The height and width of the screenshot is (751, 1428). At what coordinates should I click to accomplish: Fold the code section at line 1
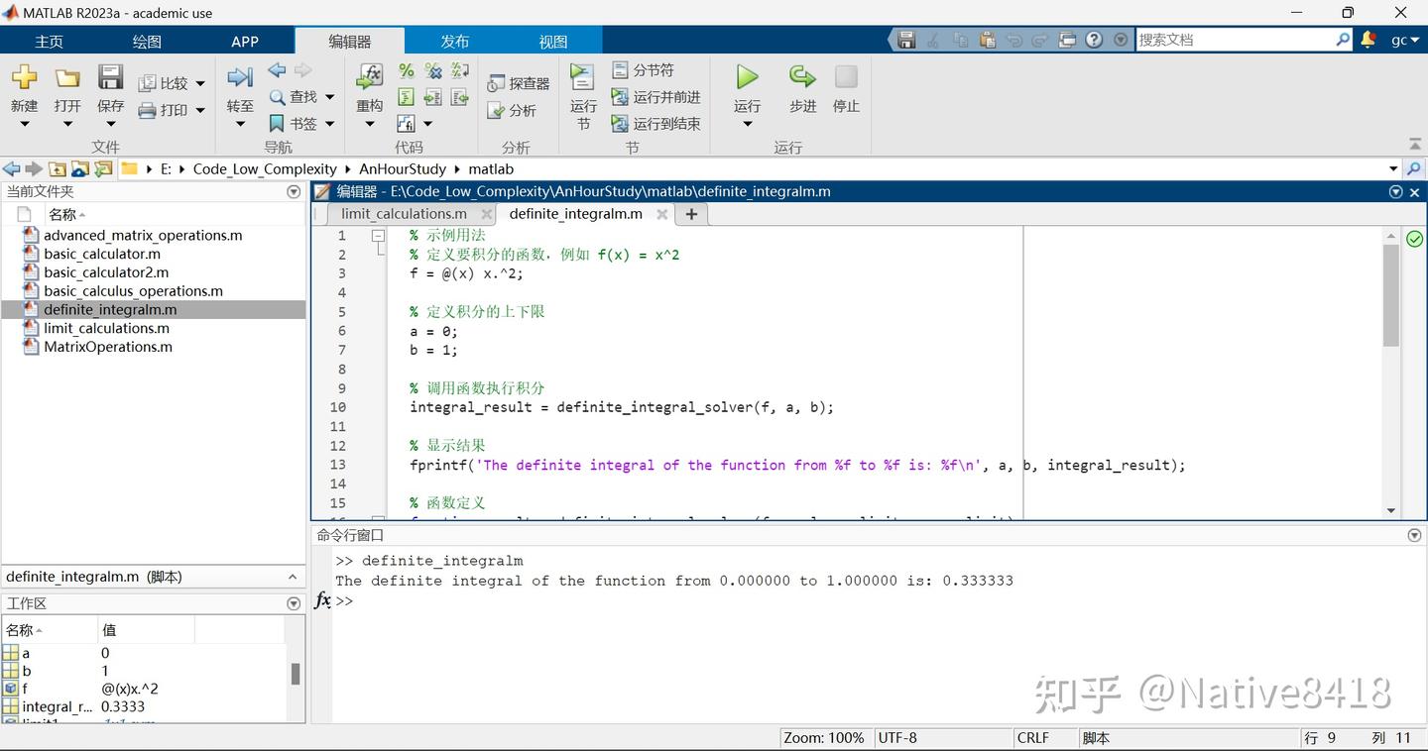[x=378, y=235]
